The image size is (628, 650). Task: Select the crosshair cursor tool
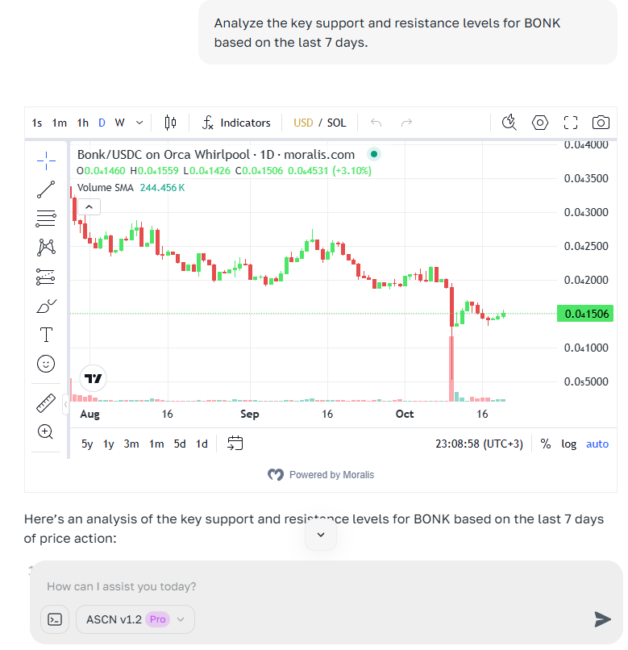tap(46, 160)
